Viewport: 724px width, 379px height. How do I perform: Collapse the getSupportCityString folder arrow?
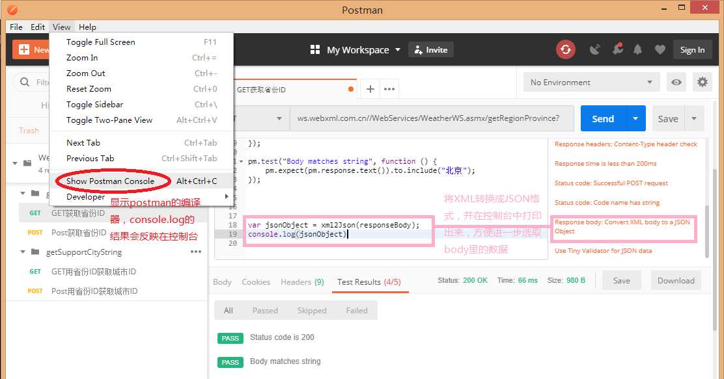(x=23, y=252)
